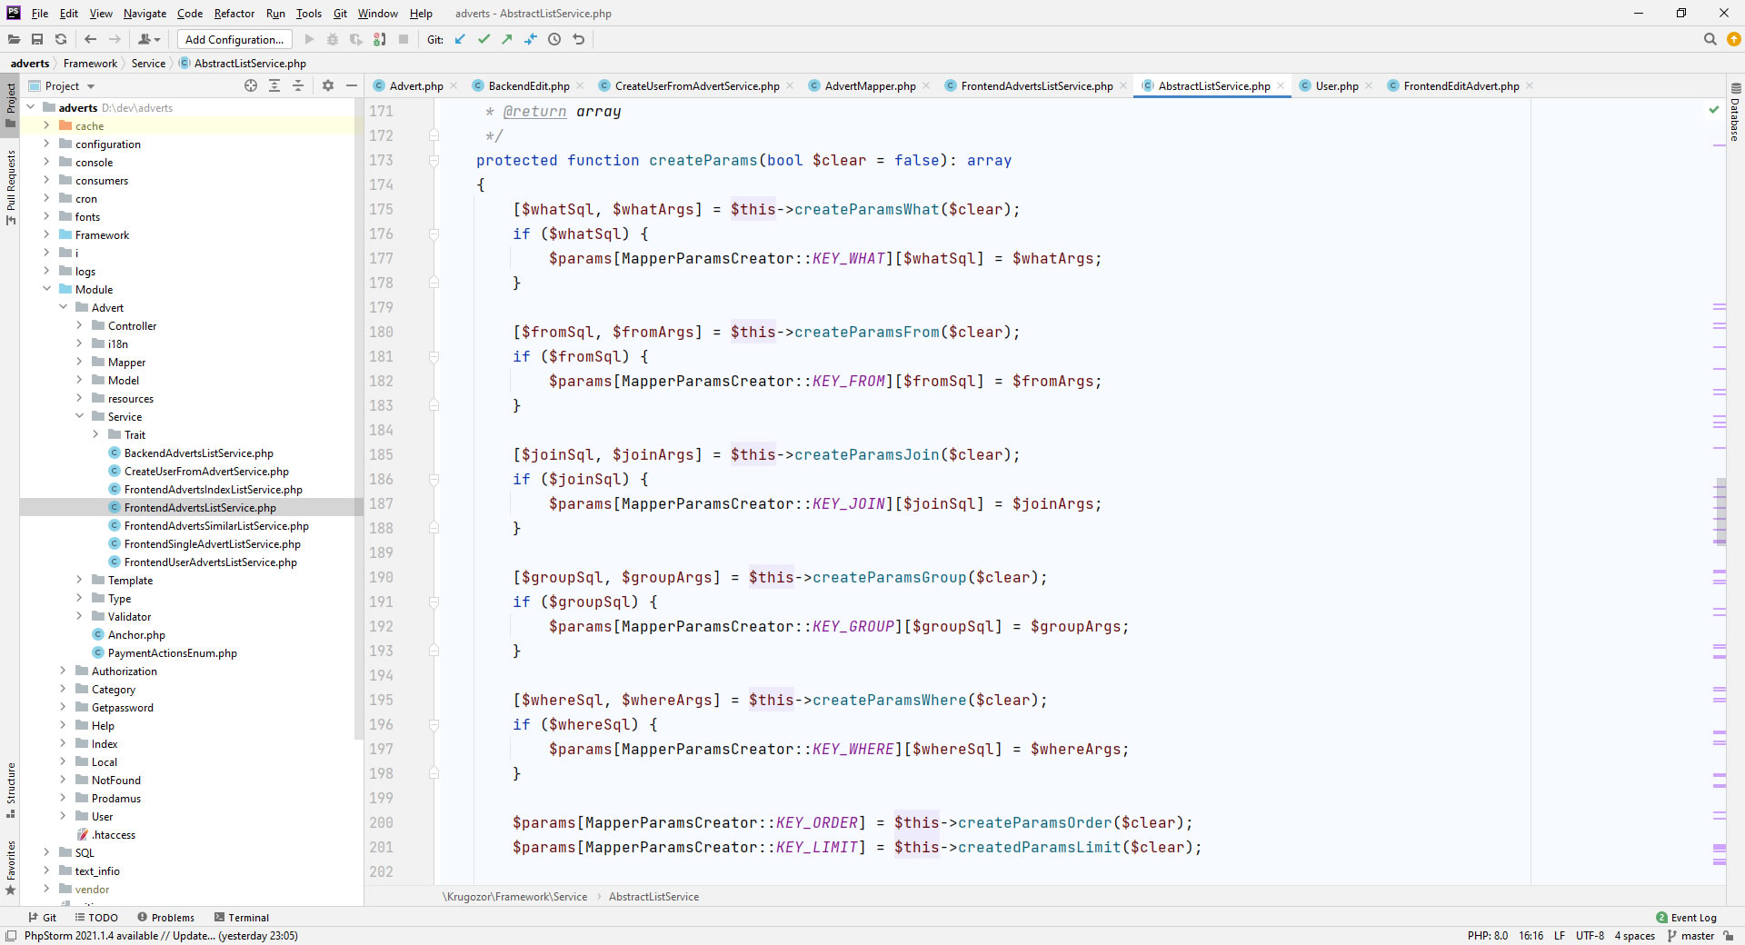Toggle the Structure tool window

coord(11,787)
